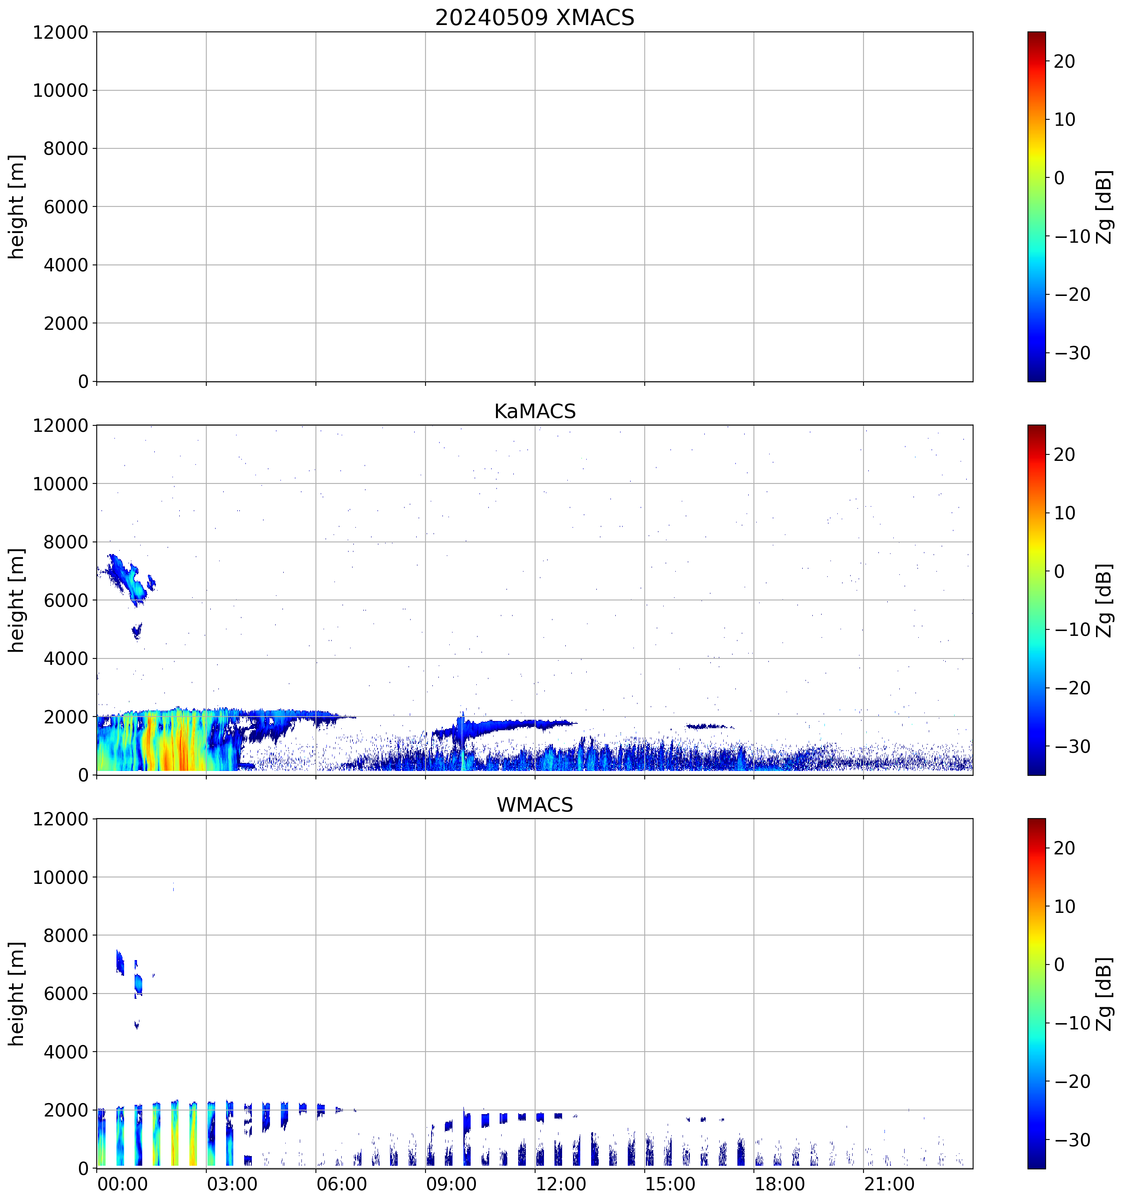Screen dimensions: 1123x1202
Task: Click the 06:00 time axis label
Action: [x=341, y=1184]
